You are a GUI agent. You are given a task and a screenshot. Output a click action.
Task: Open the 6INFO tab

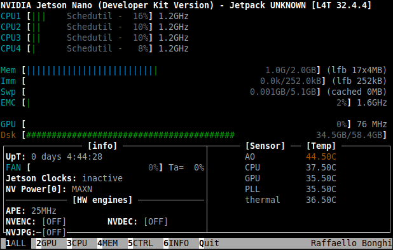click(x=176, y=243)
